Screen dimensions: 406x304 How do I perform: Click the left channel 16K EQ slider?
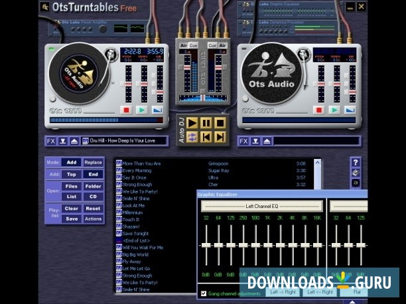point(318,245)
